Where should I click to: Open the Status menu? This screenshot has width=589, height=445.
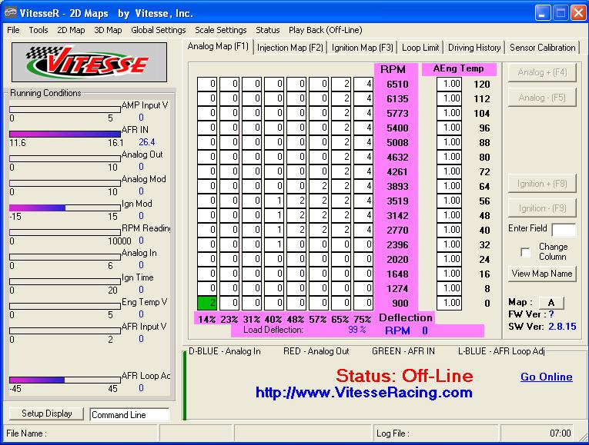tap(268, 30)
